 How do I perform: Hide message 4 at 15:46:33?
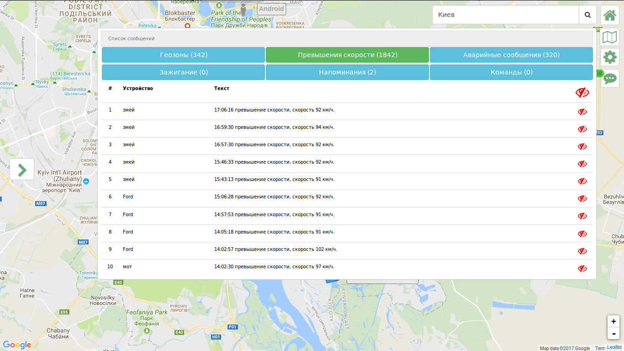point(582,164)
